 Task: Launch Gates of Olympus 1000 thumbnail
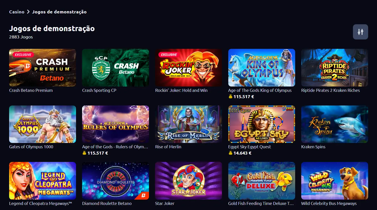tap(43, 124)
